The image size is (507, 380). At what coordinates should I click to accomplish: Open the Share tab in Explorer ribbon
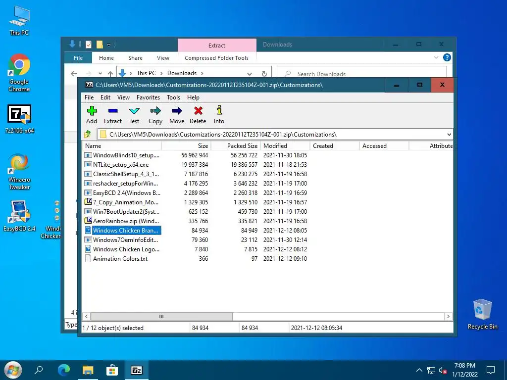click(135, 58)
